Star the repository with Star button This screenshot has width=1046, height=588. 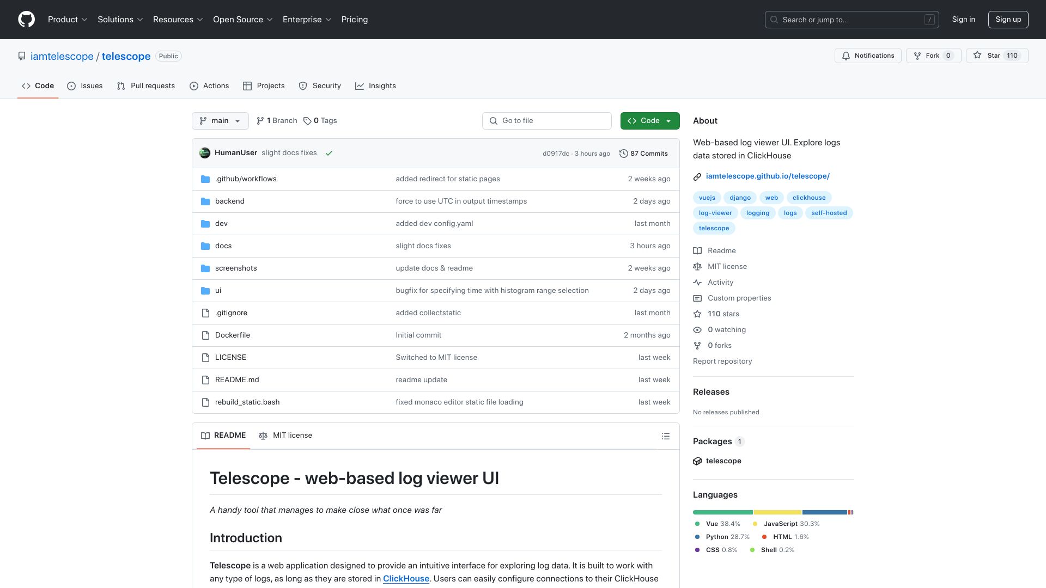coord(997,56)
